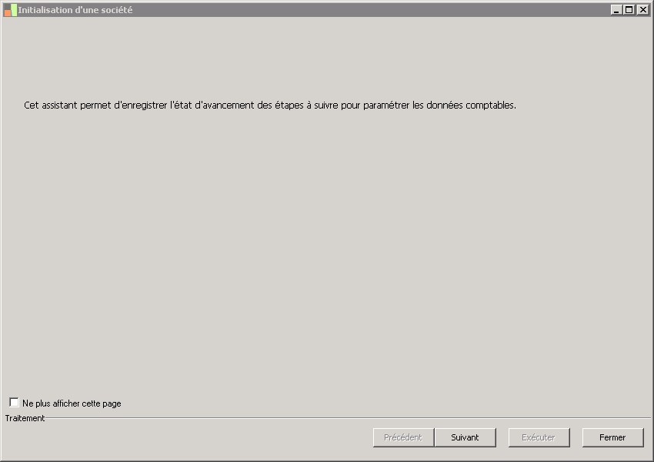This screenshot has width=654, height=462.
Task: Click the application icon in the title bar
Action: [x=10, y=10]
